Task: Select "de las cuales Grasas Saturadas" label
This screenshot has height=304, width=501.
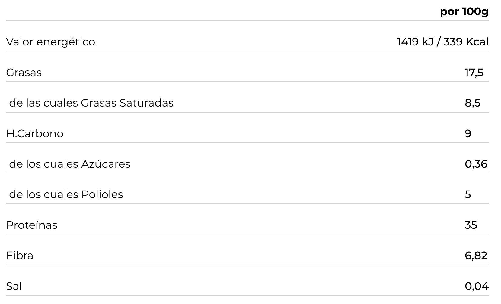Action: click(91, 103)
